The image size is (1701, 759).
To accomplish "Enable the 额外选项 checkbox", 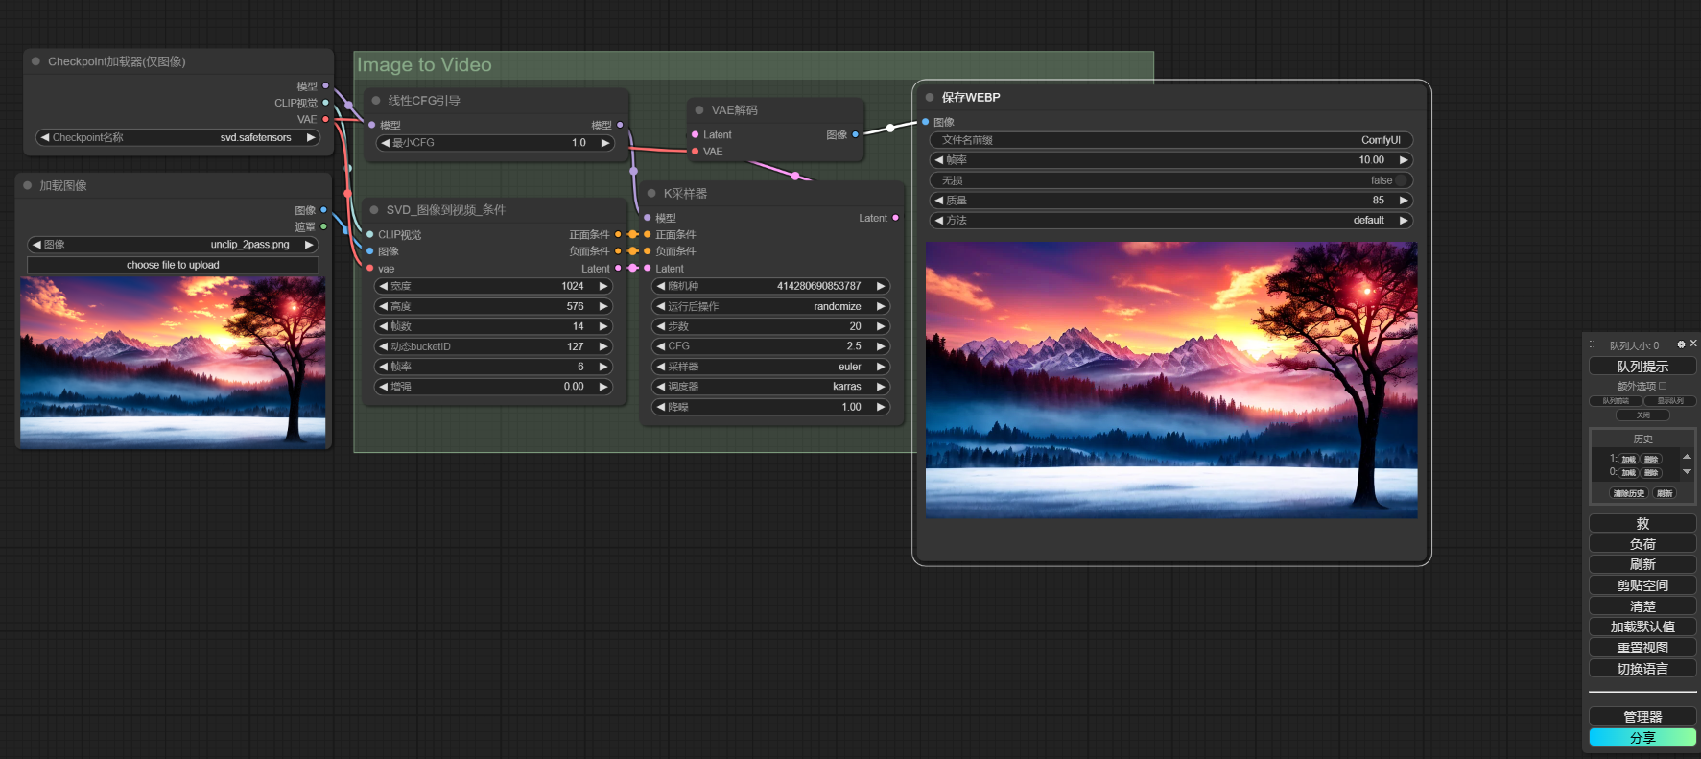I will pyautogui.click(x=1663, y=386).
